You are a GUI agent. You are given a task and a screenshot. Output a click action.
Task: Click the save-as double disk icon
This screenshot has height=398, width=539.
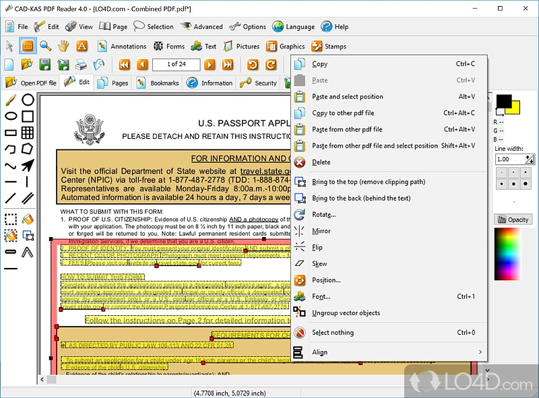63,65
